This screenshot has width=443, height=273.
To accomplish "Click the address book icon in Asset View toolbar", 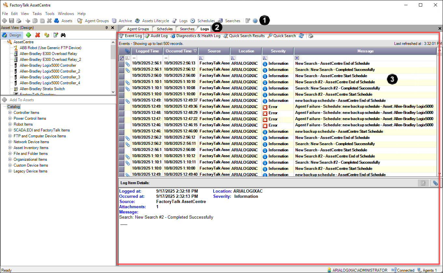I will click(47, 35).
